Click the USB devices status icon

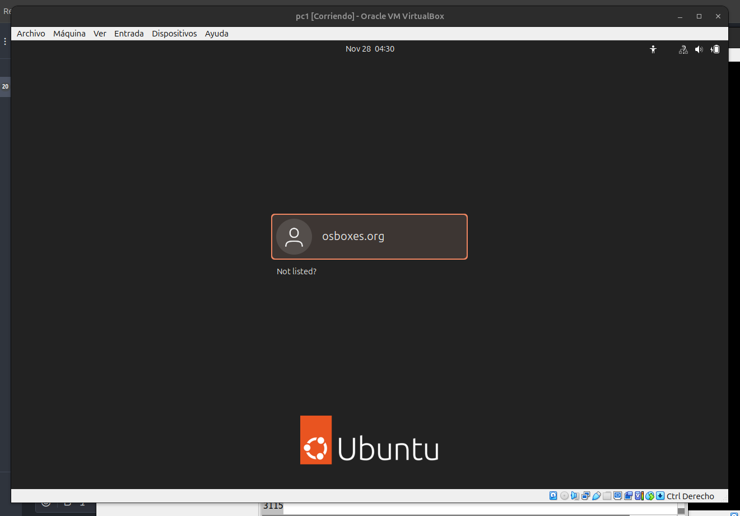pyautogui.click(x=597, y=496)
